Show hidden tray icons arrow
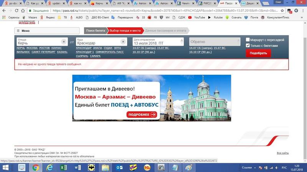Image resolution: width=307 pixels, height=172 pixels. (255, 168)
